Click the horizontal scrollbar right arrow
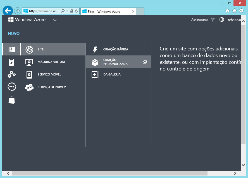This screenshot has height=178, width=248. [x=235, y=174]
